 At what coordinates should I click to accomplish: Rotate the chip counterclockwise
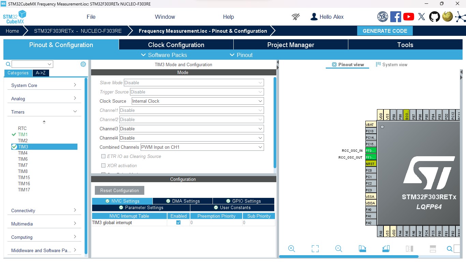386,249
